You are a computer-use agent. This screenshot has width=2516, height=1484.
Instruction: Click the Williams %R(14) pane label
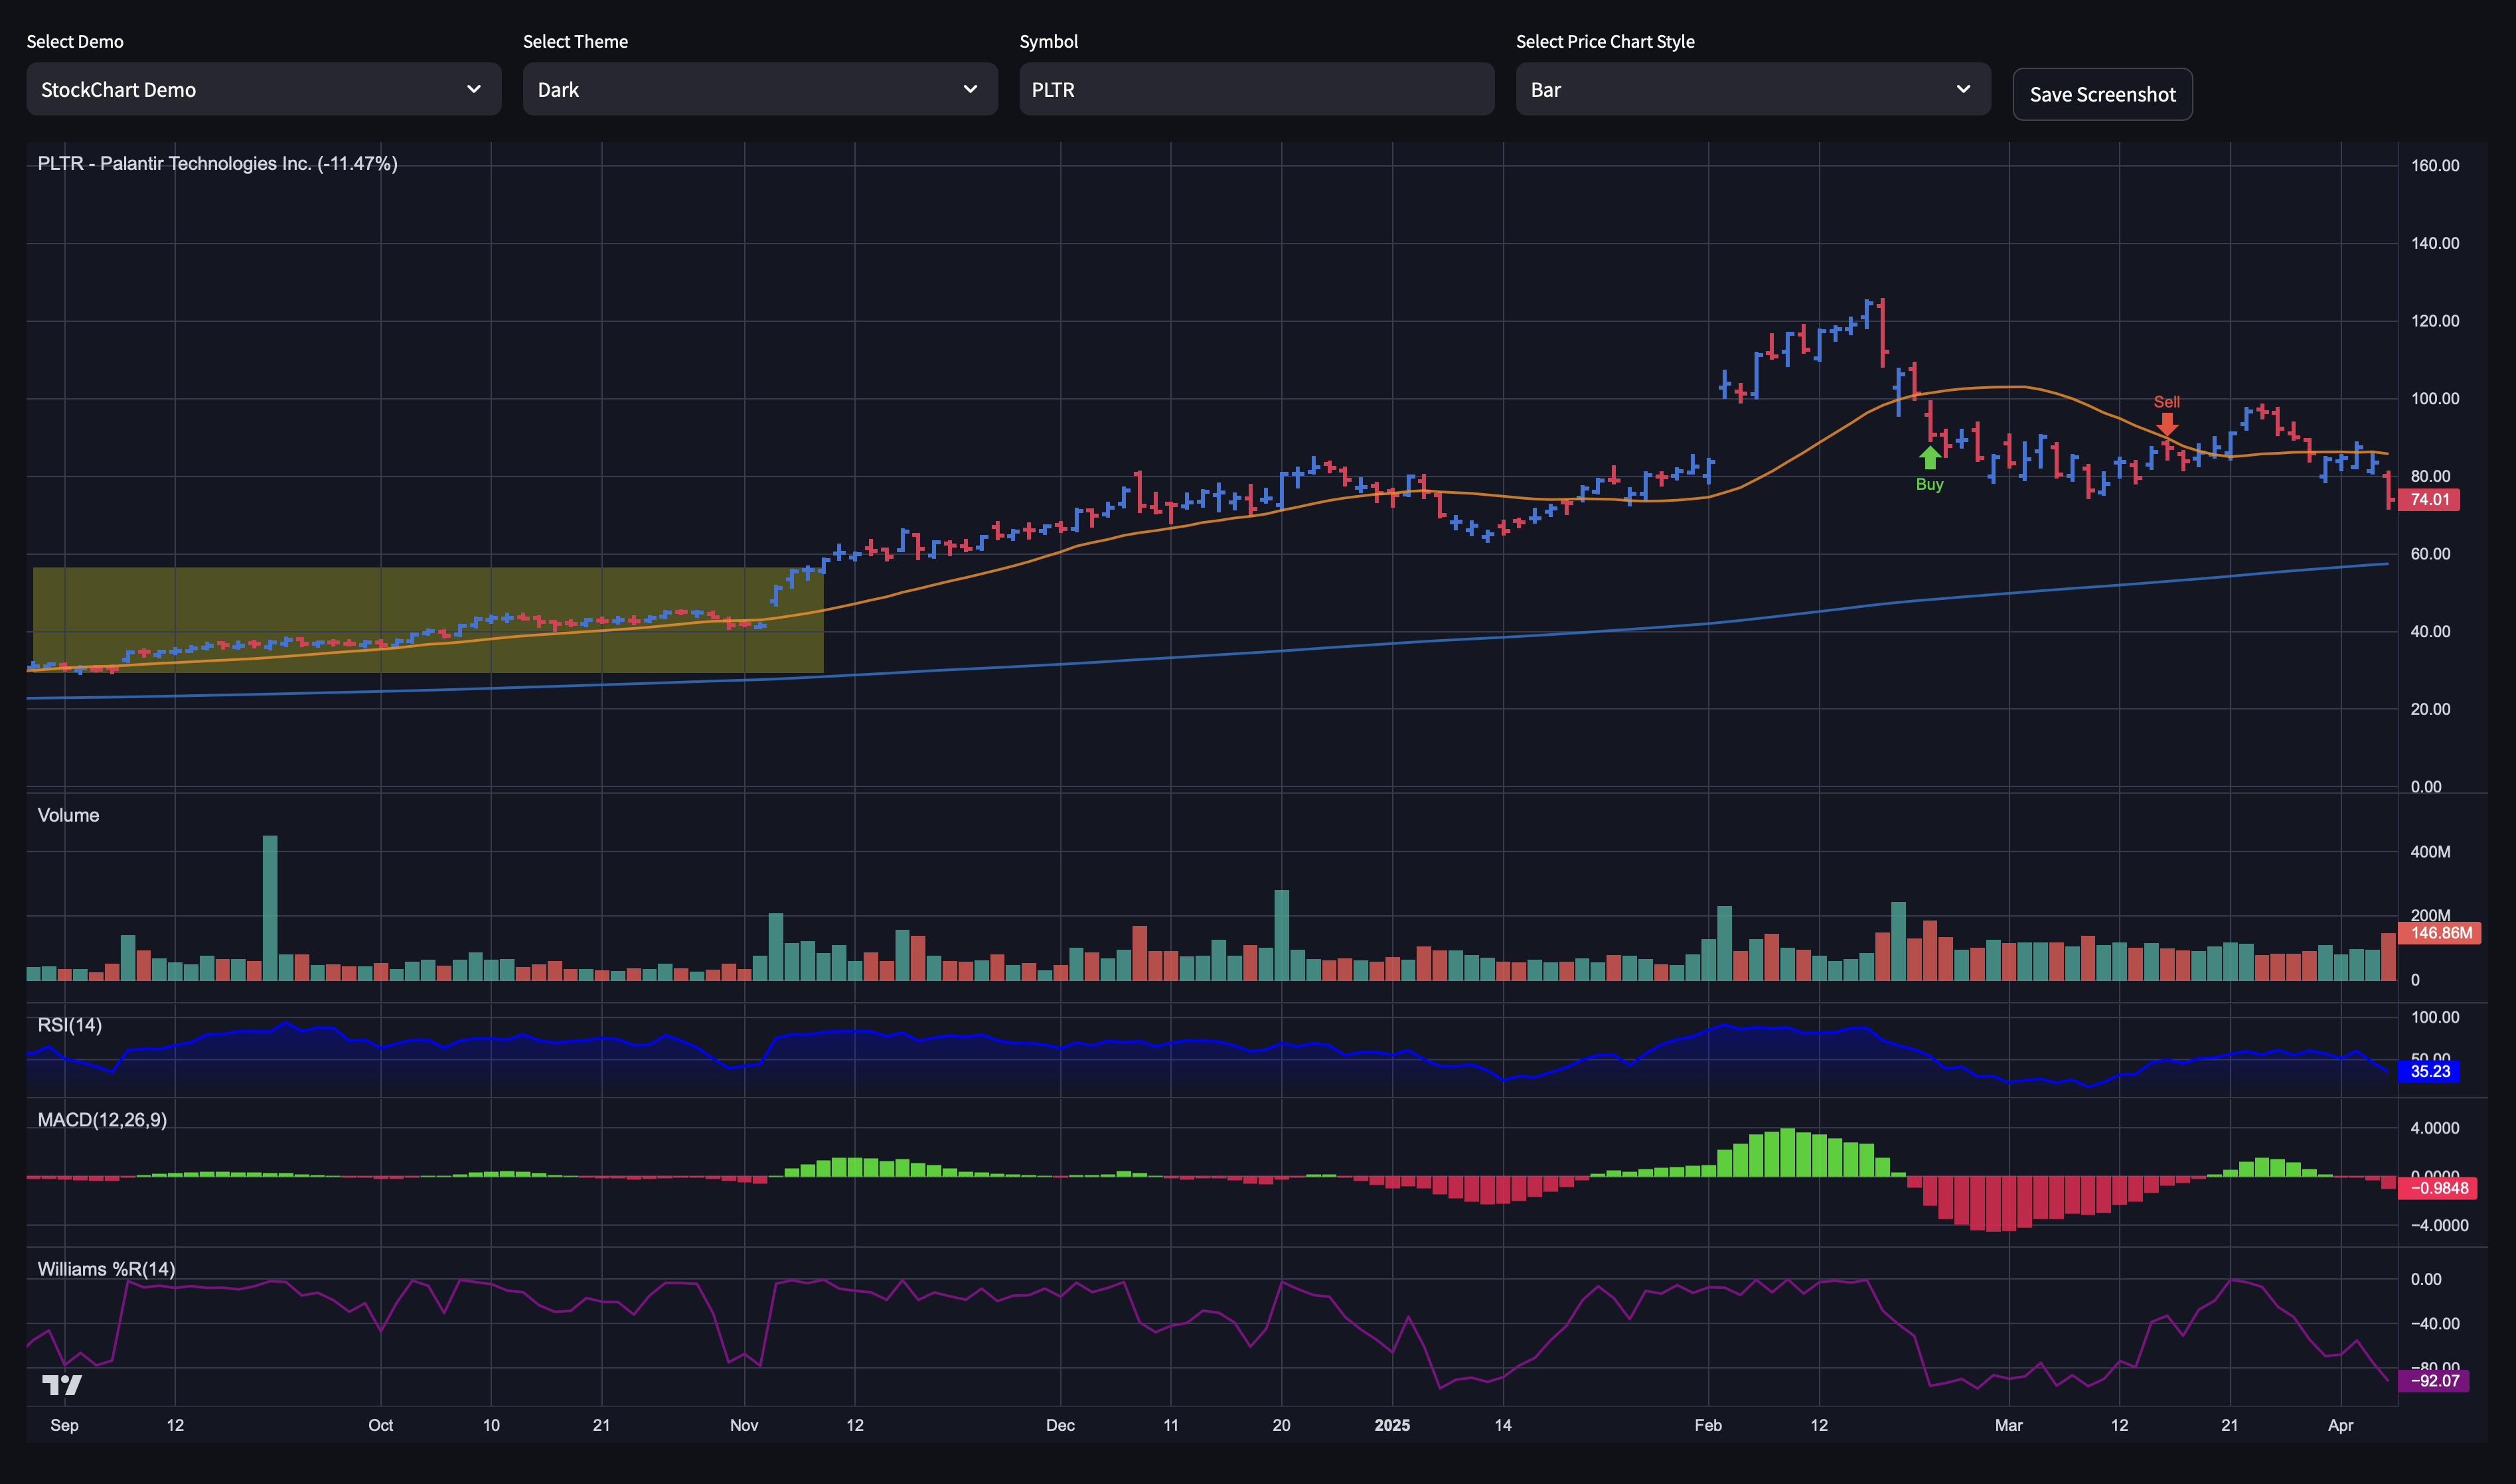coord(106,1269)
